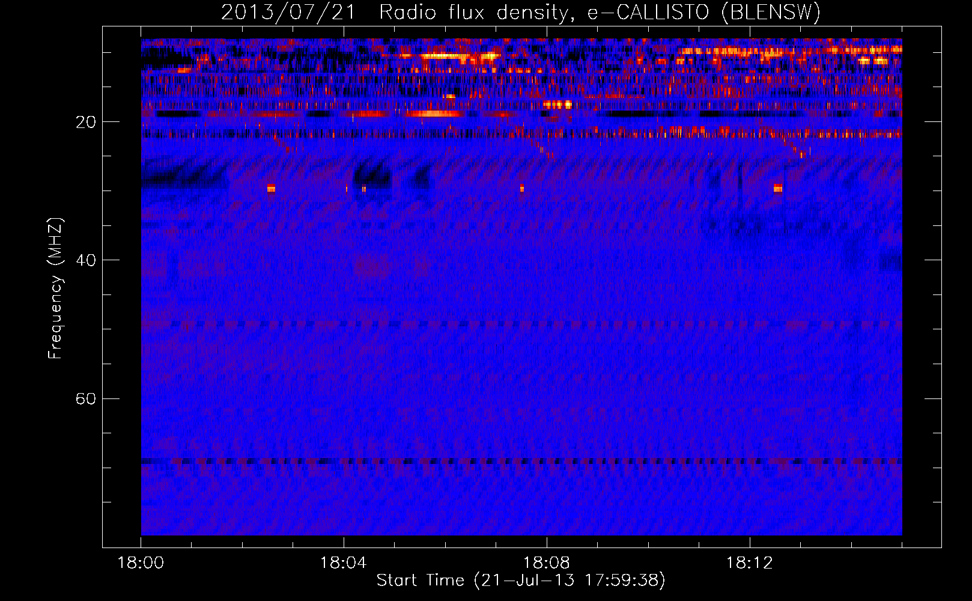Click the 18:08 time tick label

[546, 563]
